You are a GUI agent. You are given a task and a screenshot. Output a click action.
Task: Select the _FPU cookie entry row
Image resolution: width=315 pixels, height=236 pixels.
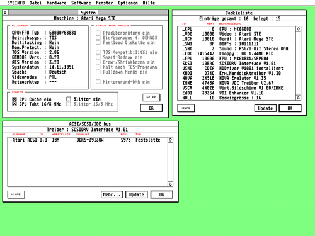click(237, 59)
